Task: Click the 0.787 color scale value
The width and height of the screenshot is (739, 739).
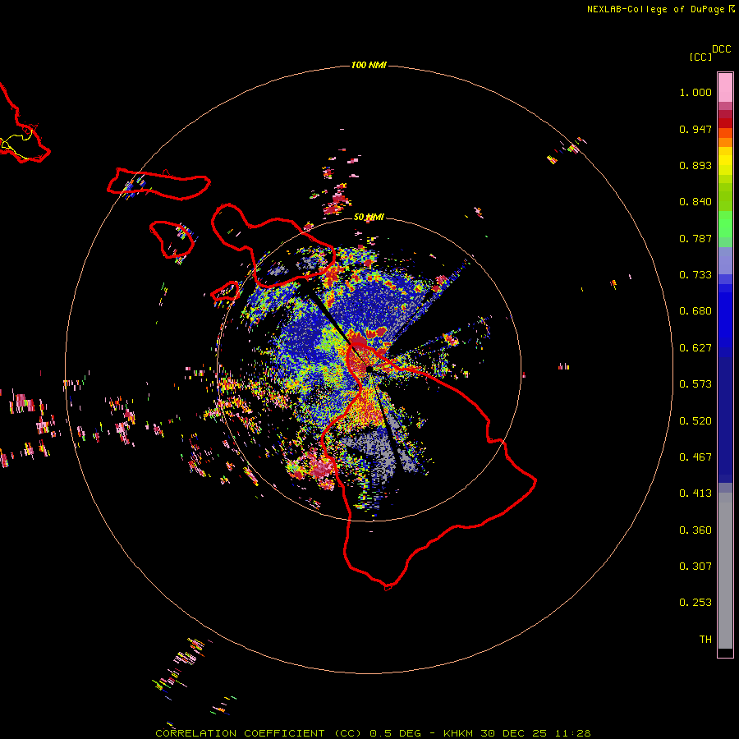Action: coord(695,238)
